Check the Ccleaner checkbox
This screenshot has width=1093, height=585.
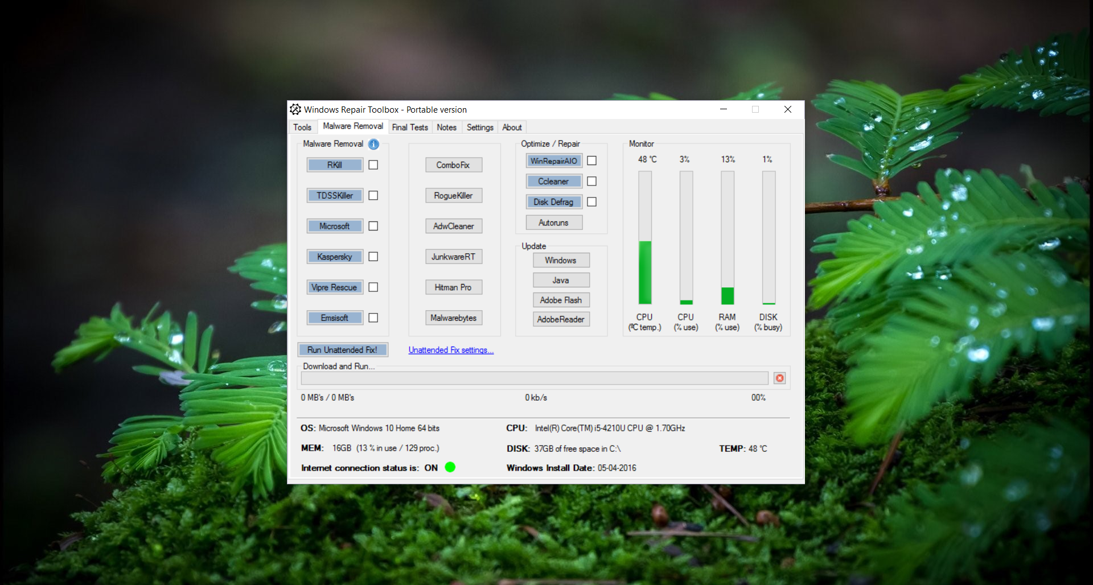click(591, 182)
